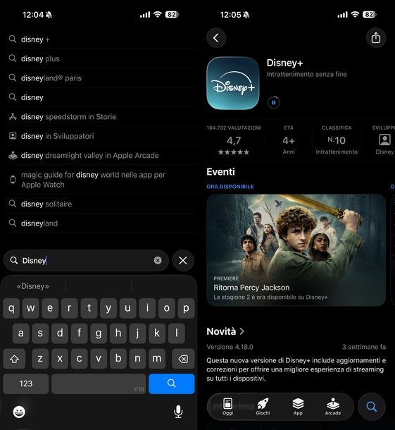This screenshot has height=430, width=395.
Task: Open the Arcade tab
Action: (333, 407)
